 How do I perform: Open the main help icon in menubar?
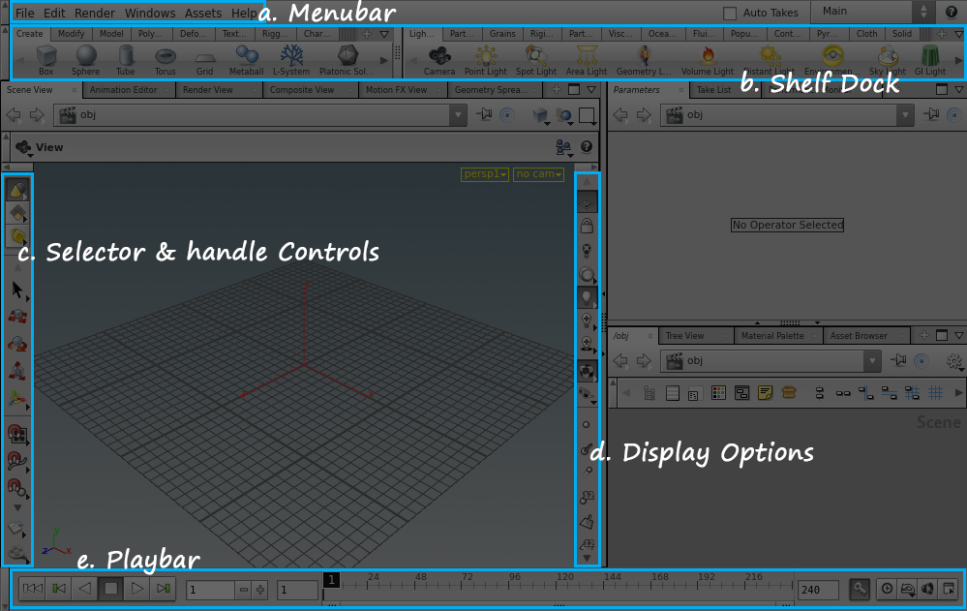tap(952, 12)
